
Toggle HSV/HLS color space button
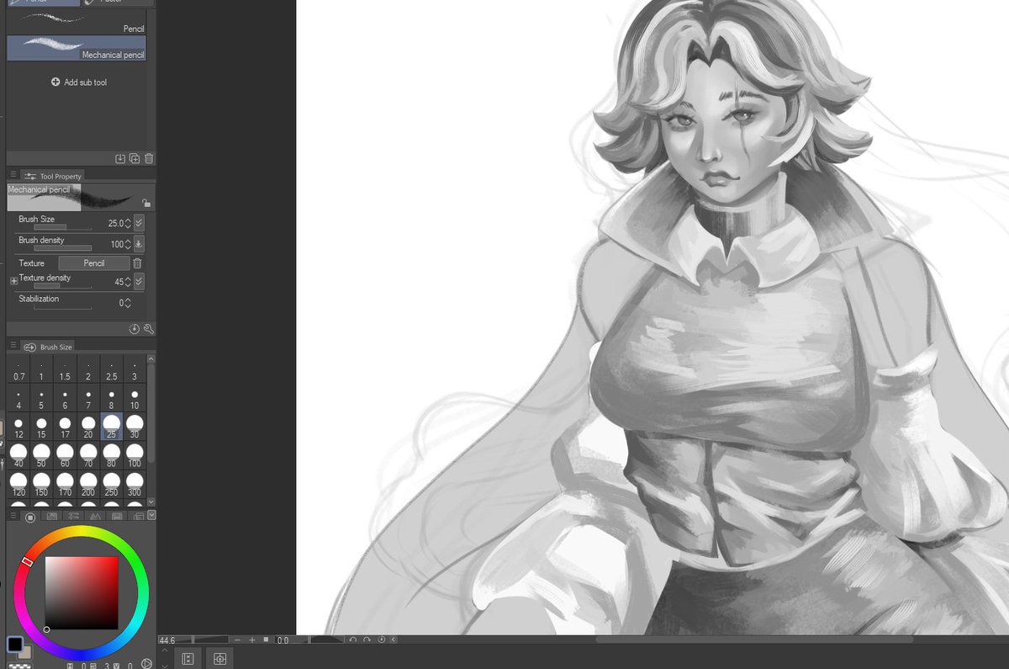[147, 664]
